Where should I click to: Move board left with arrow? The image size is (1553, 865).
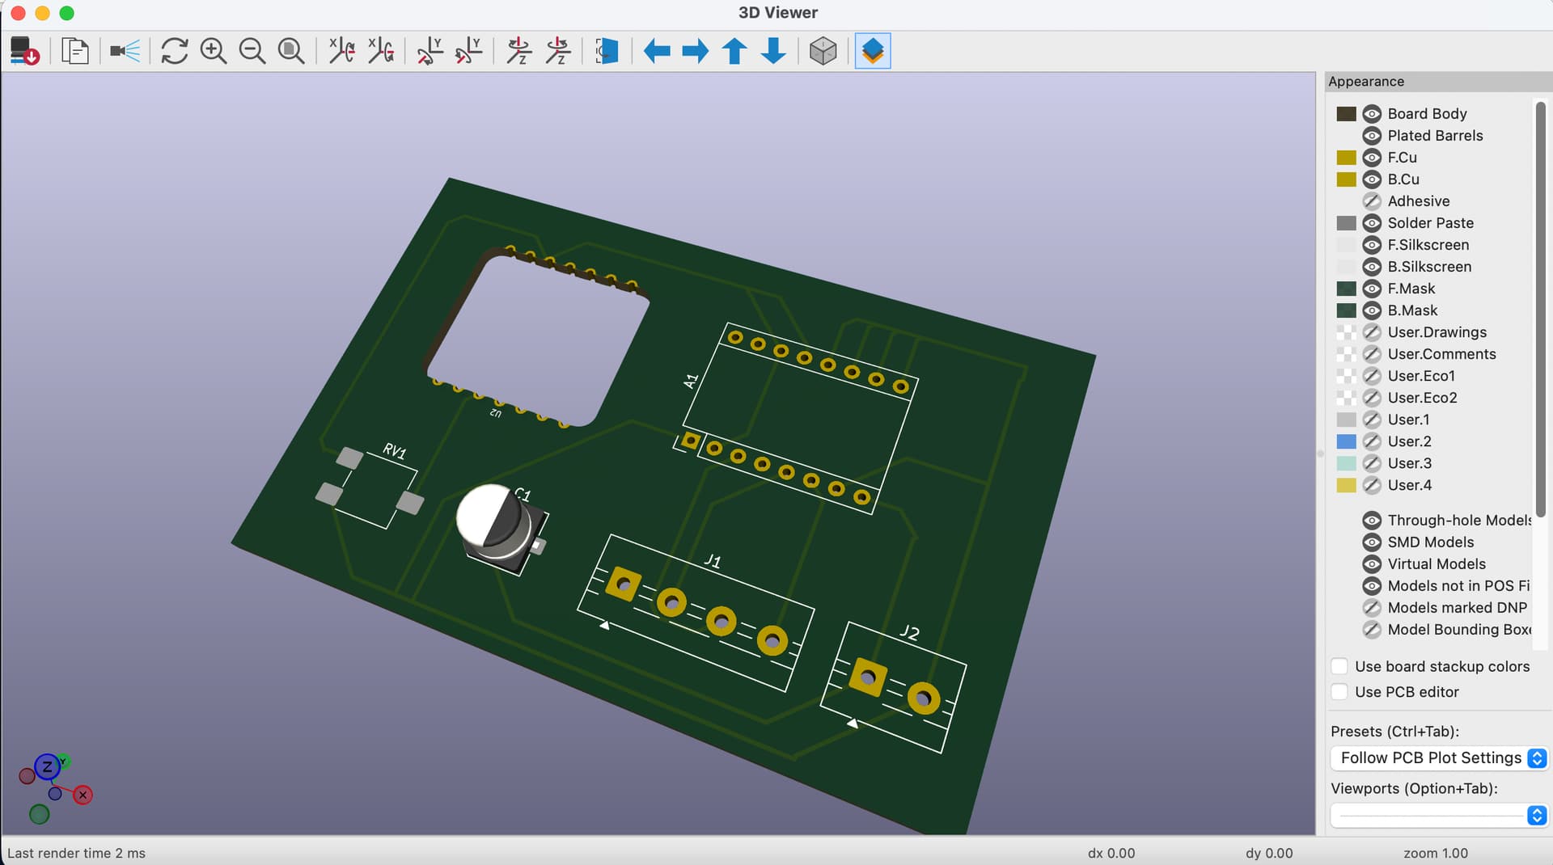pos(657,51)
